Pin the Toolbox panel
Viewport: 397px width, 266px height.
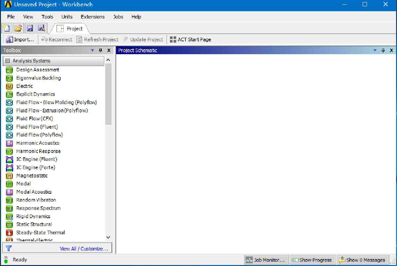101,51
